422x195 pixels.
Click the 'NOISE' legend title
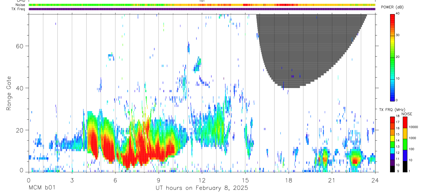406,114
